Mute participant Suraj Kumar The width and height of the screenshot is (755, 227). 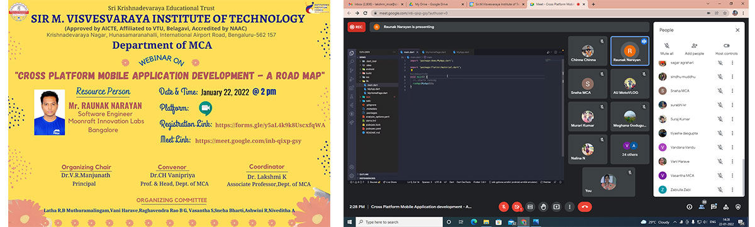720,119
